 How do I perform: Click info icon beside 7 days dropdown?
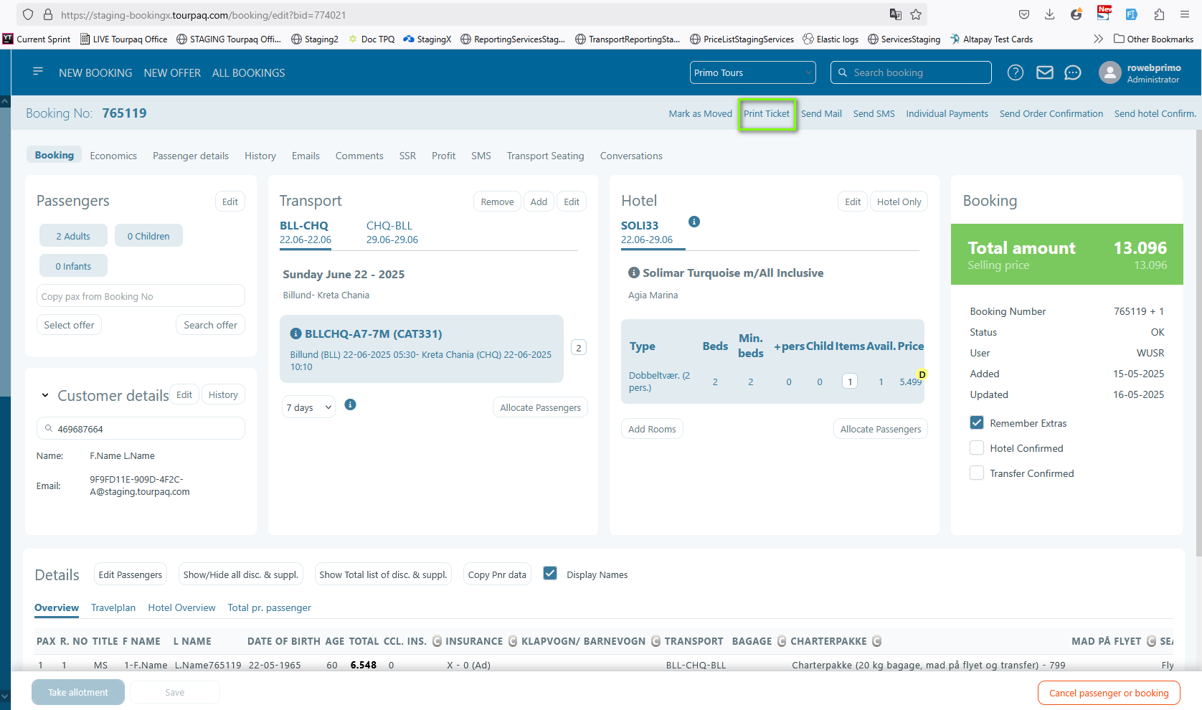click(x=350, y=404)
